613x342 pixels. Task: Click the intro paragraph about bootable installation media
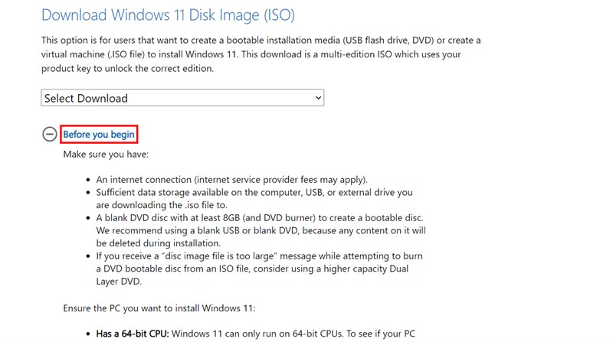tap(261, 40)
